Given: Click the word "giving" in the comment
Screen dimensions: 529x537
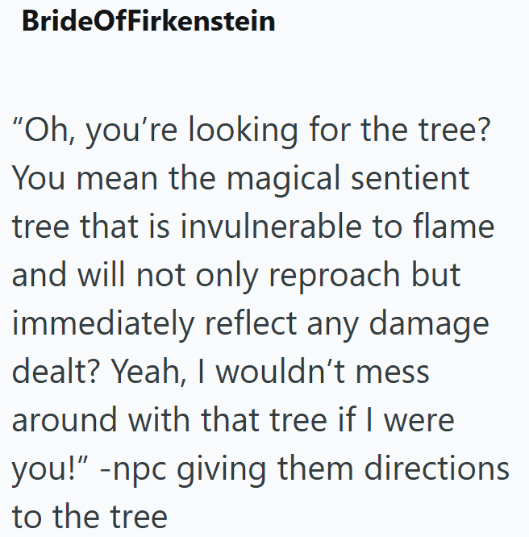Looking at the screenshot, I should pos(221,470).
